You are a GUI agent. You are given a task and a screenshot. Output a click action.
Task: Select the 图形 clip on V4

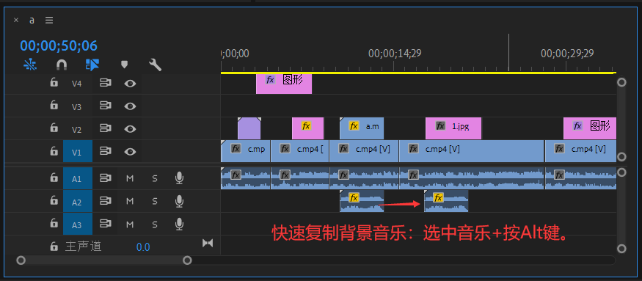[x=284, y=84]
